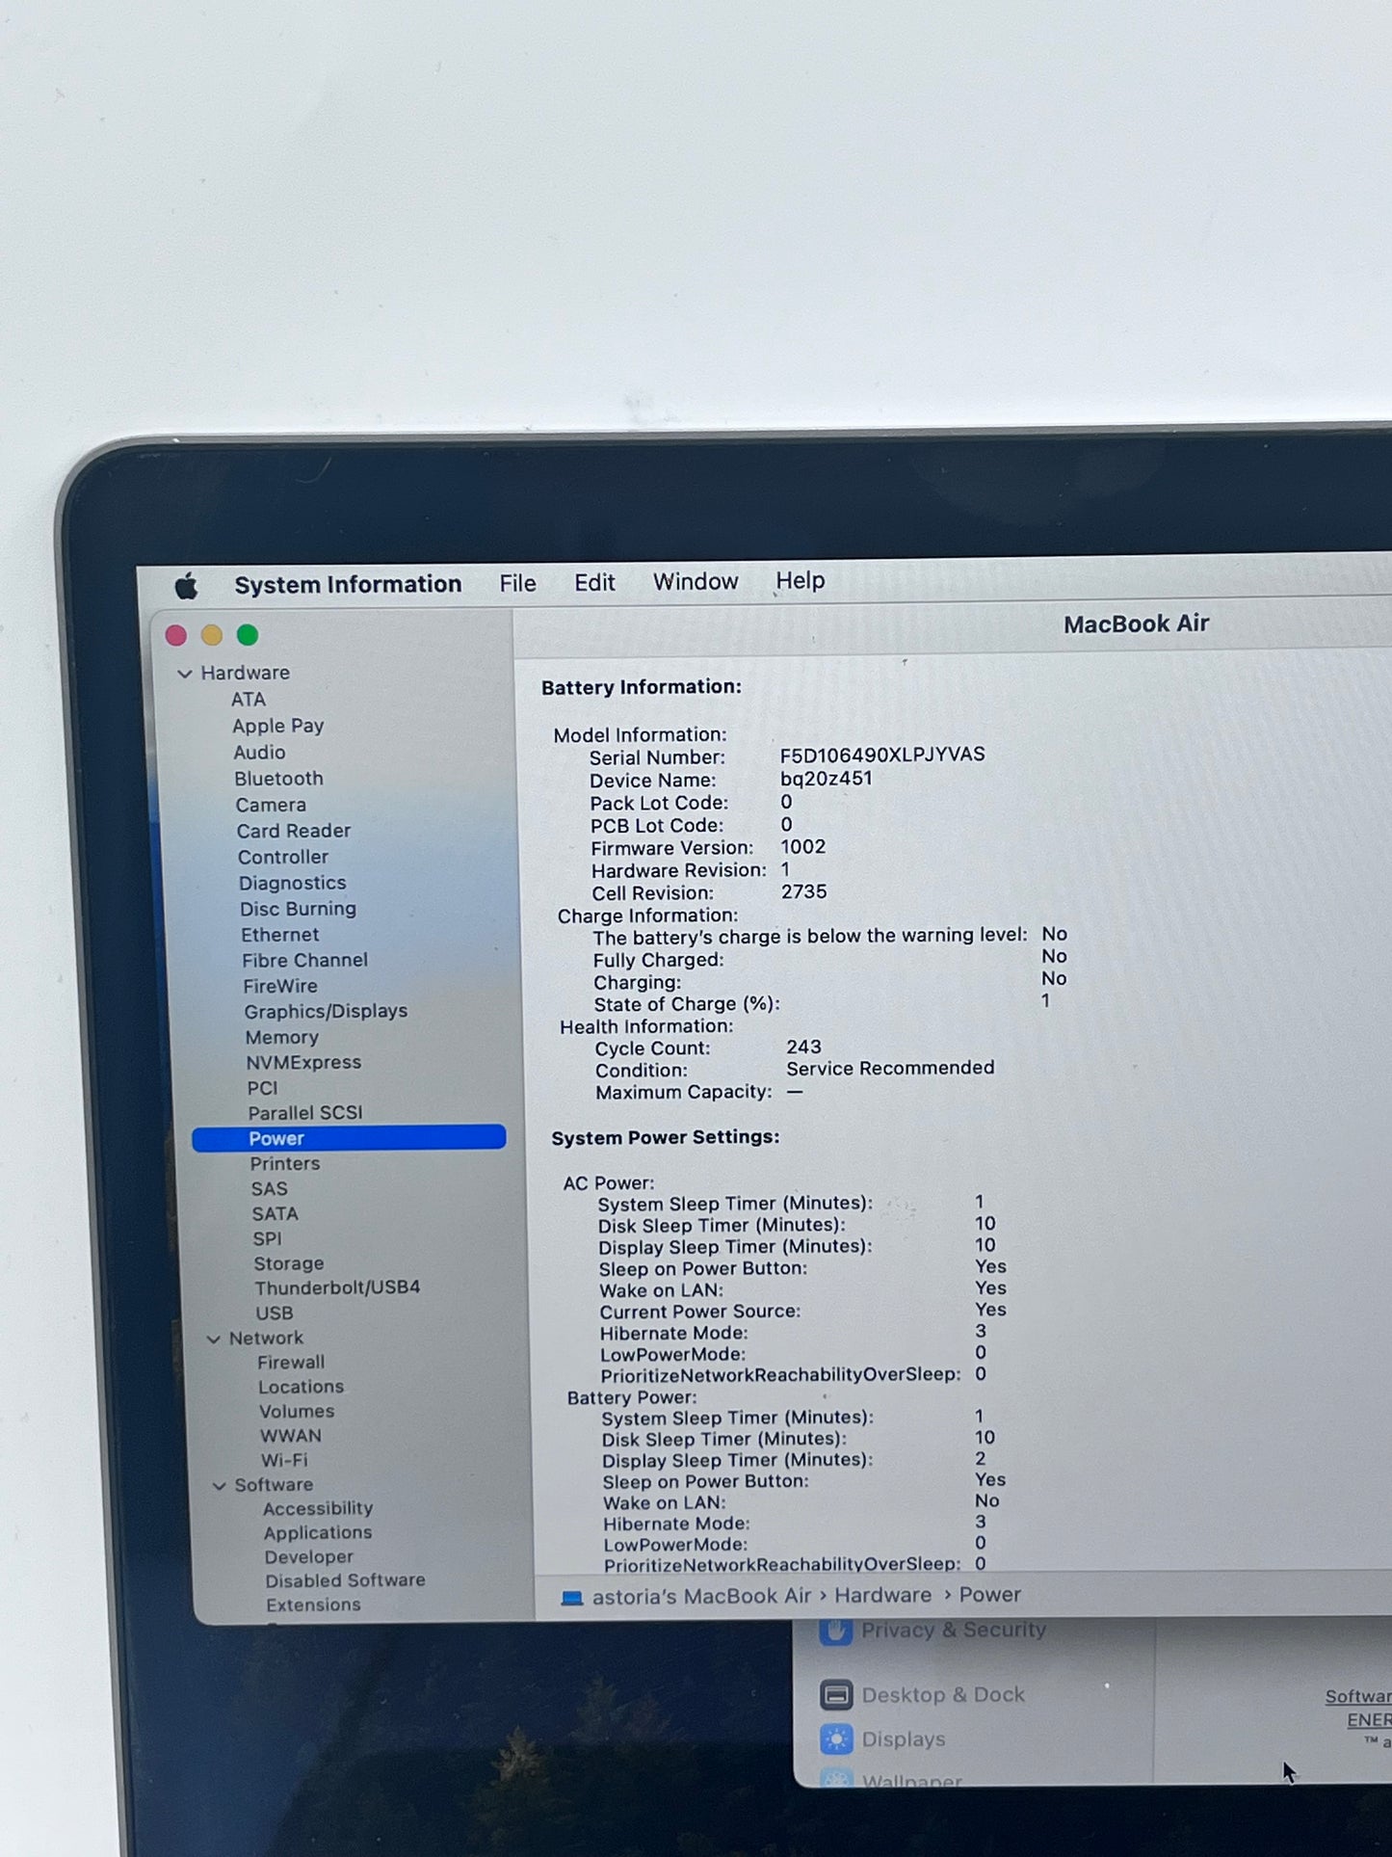Click Privacy & Security hand icon in System Settings
This screenshot has height=1857, width=1392.
tap(835, 1631)
